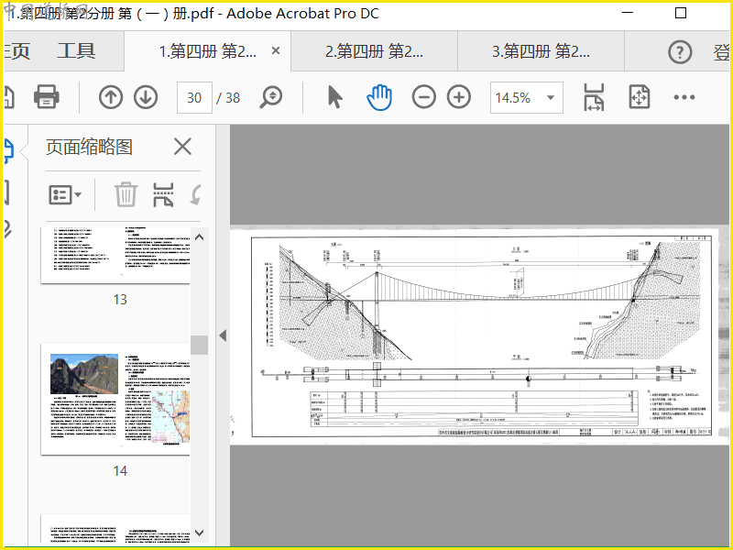733x550 pixels.
Task: Switch to the 2.第四册 document tab
Action: pos(374,51)
